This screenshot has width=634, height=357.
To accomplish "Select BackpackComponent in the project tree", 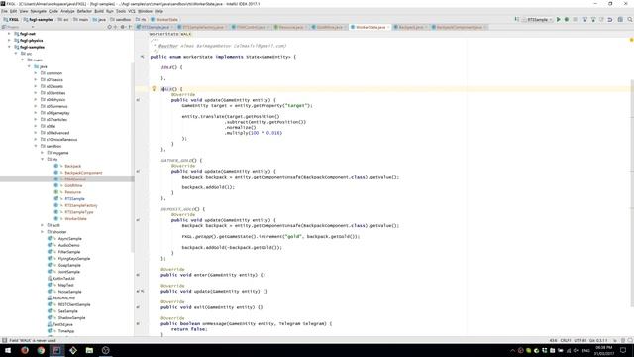I will [x=83, y=173].
